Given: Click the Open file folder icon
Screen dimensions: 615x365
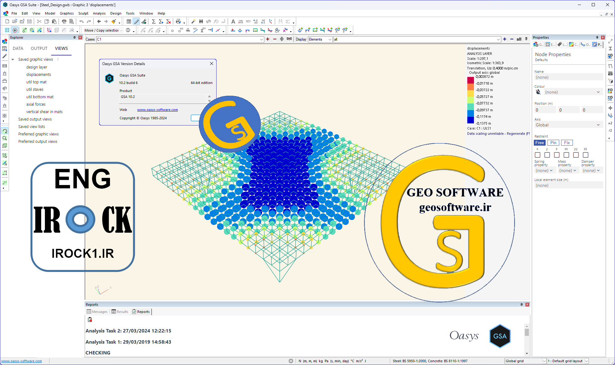Looking at the screenshot, I should 15,21.
